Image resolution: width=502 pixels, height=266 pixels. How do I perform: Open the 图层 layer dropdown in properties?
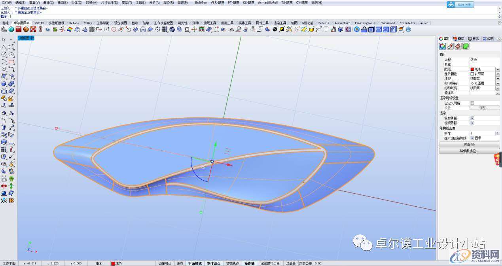tap(497, 69)
